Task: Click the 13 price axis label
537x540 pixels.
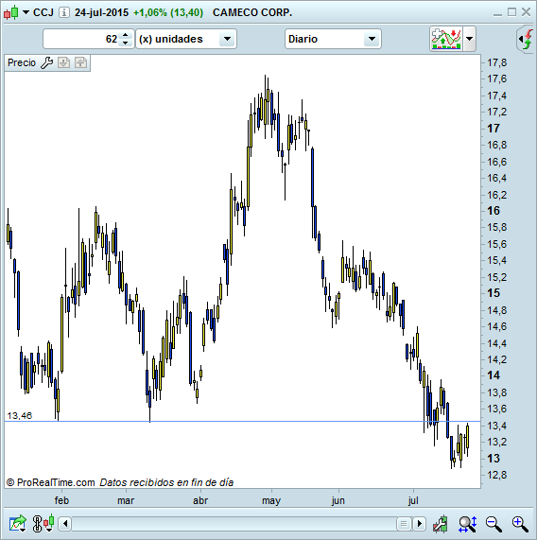Action: pyautogui.click(x=494, y=459)
